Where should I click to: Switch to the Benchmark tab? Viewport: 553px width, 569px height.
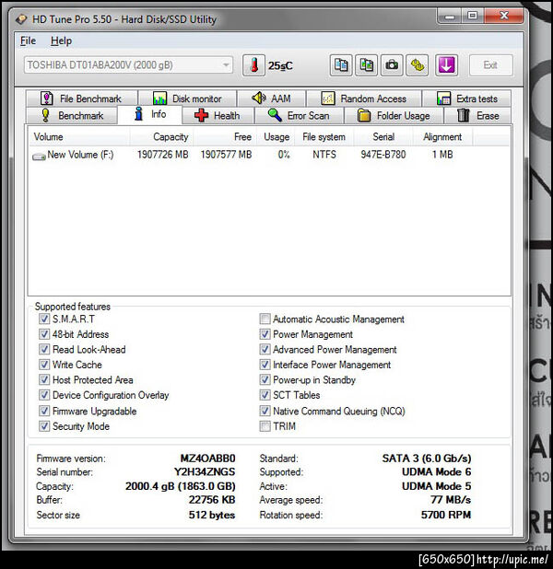tap(72, 115)
